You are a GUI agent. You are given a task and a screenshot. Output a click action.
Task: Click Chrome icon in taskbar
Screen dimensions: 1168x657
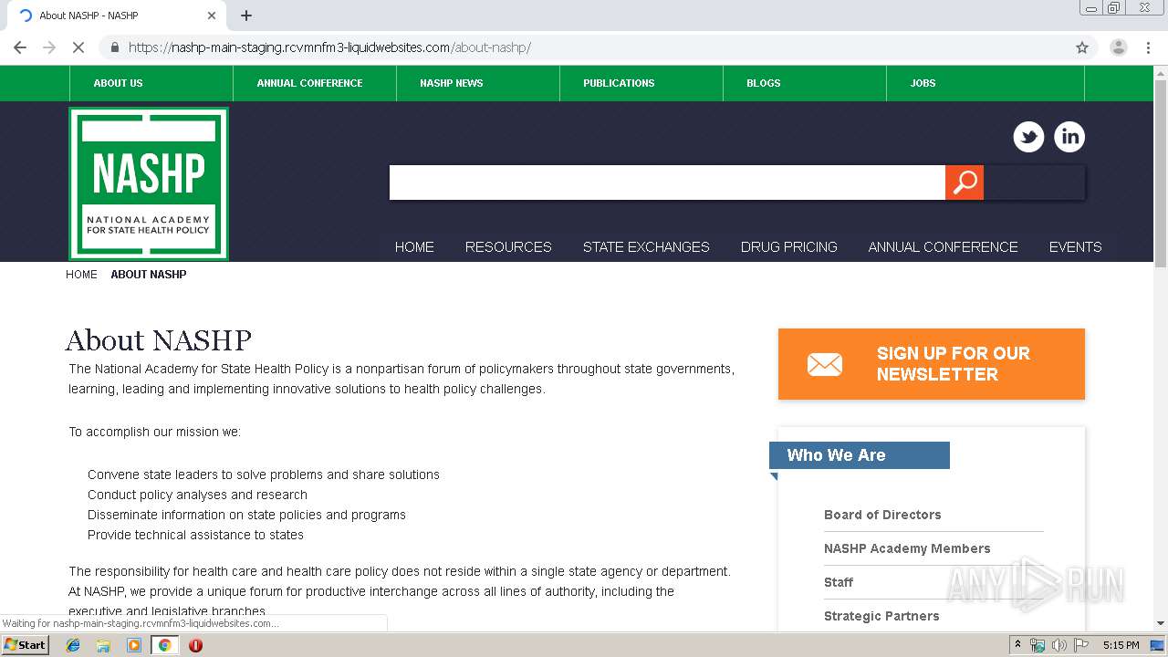coord(164,645)
